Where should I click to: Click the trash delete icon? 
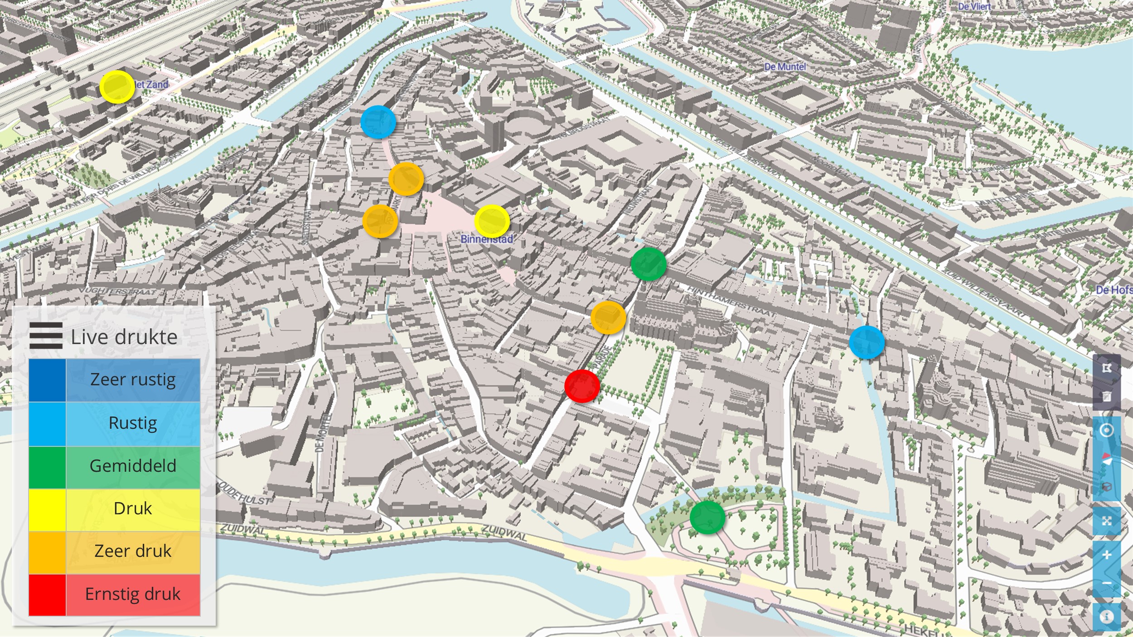(1106, 397)
